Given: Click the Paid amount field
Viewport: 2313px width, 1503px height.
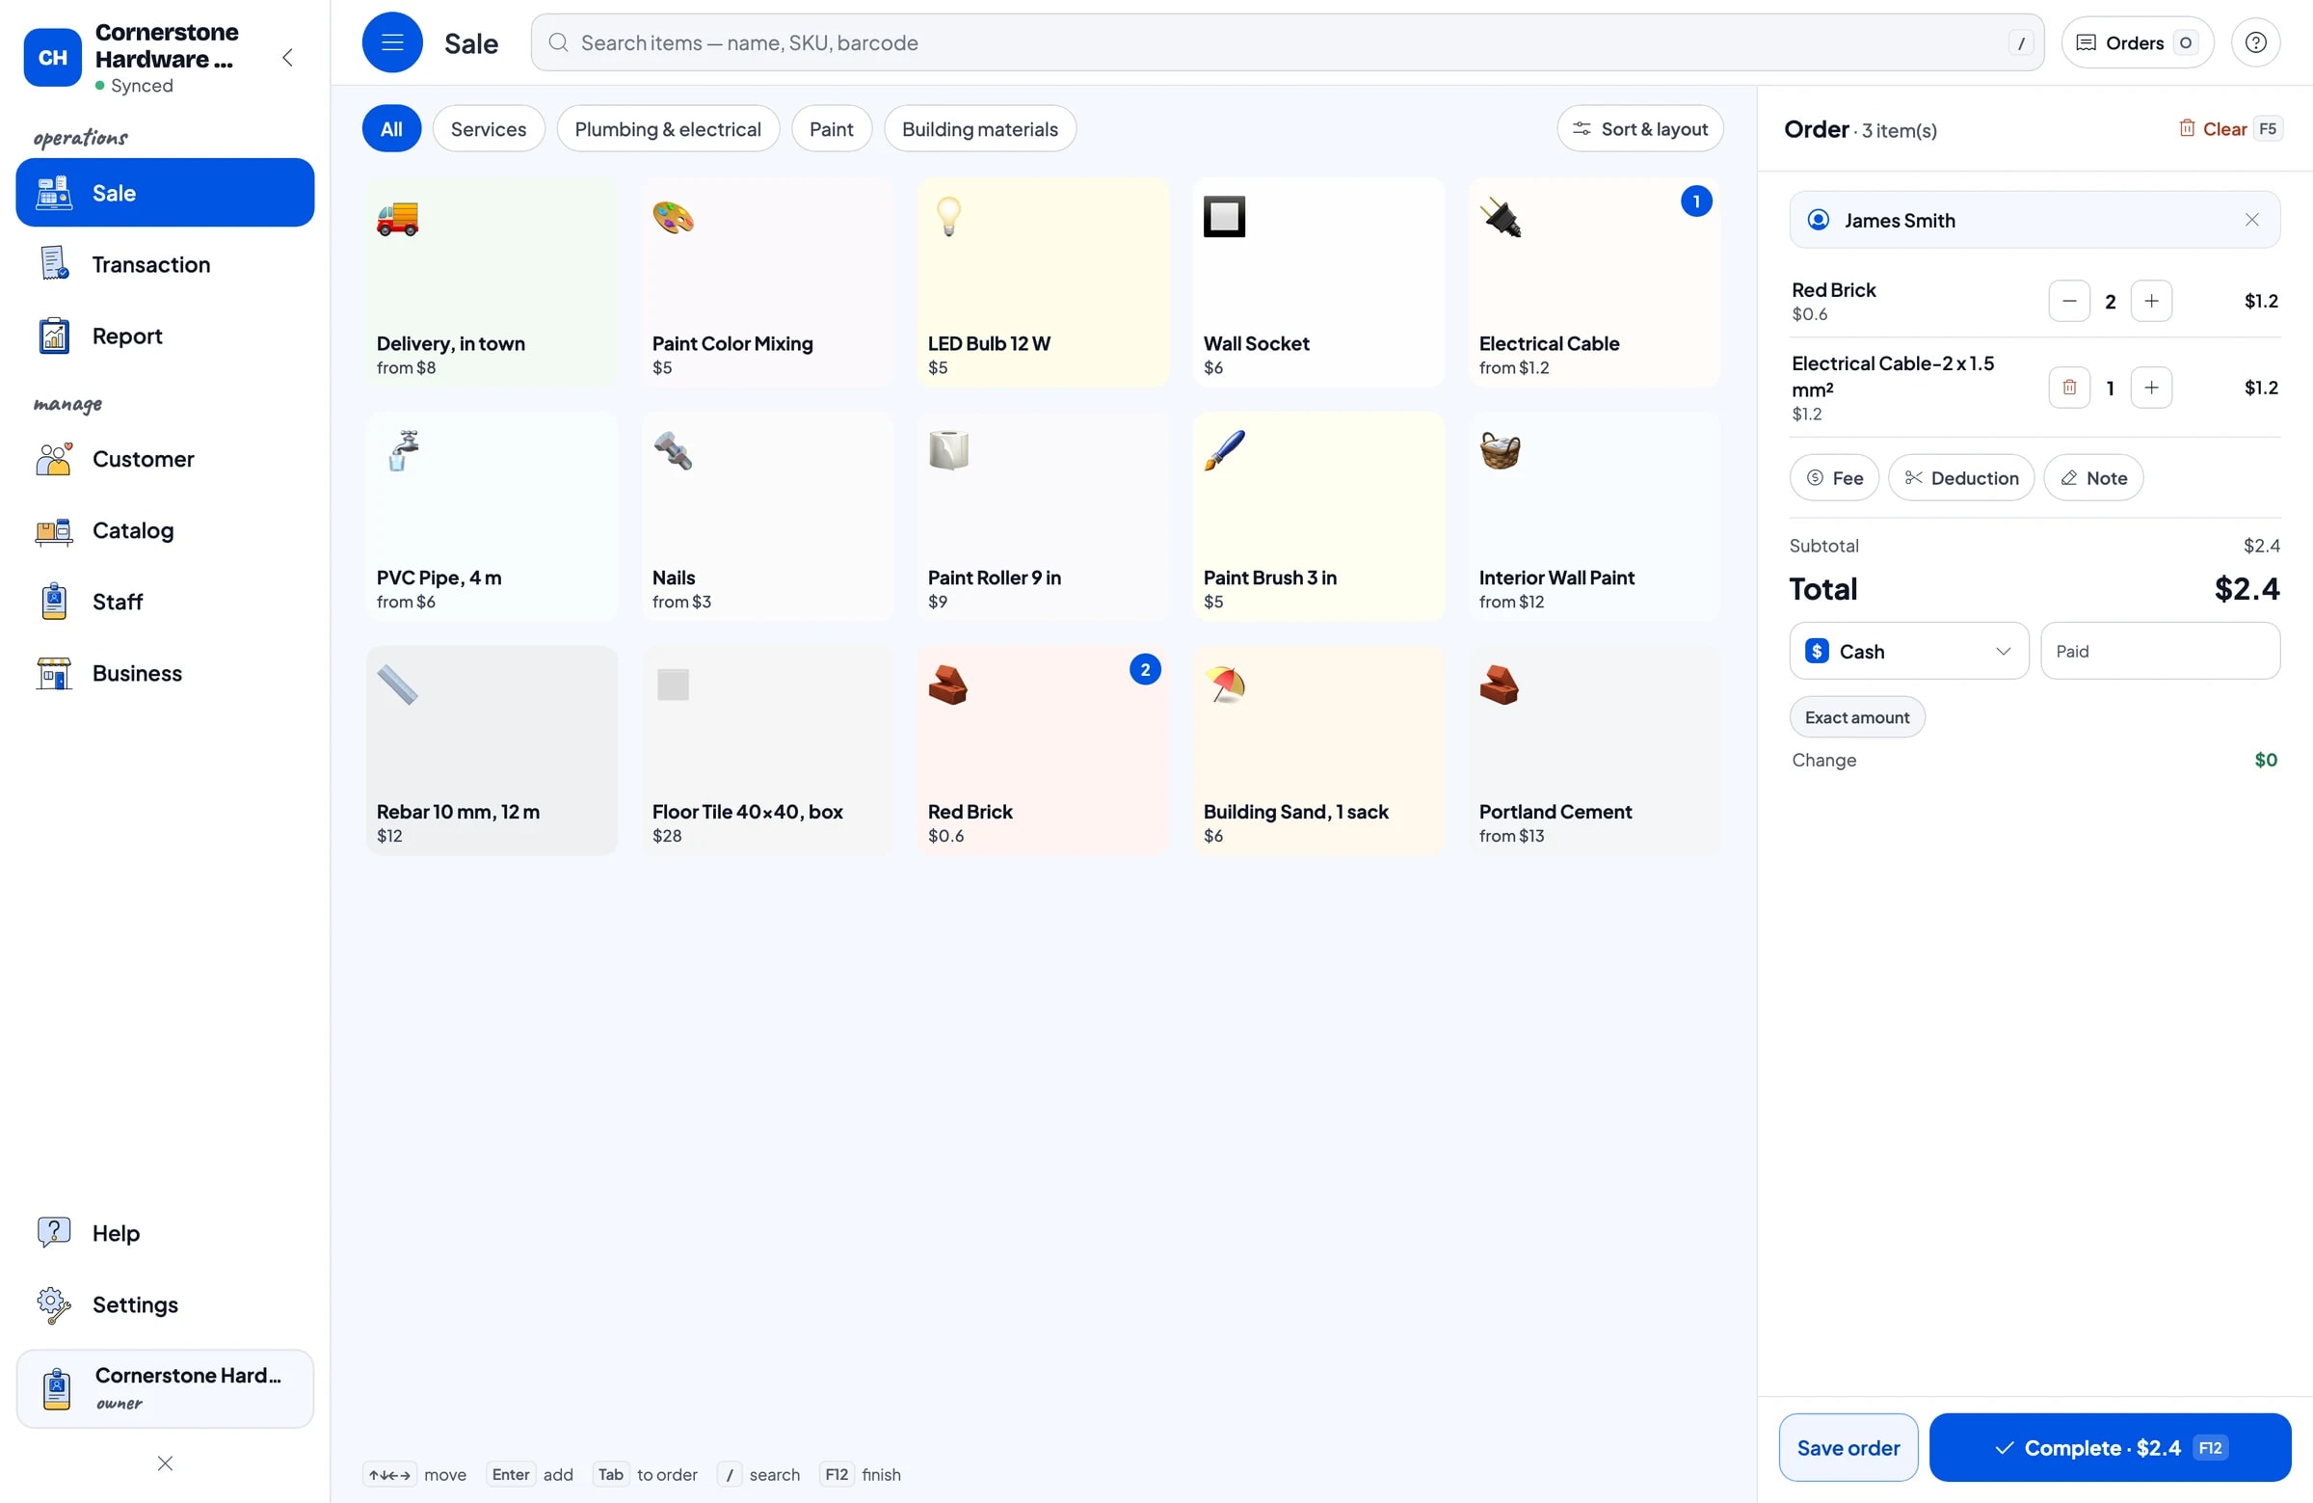Looking at the screenshot, I should (2161, 652).
